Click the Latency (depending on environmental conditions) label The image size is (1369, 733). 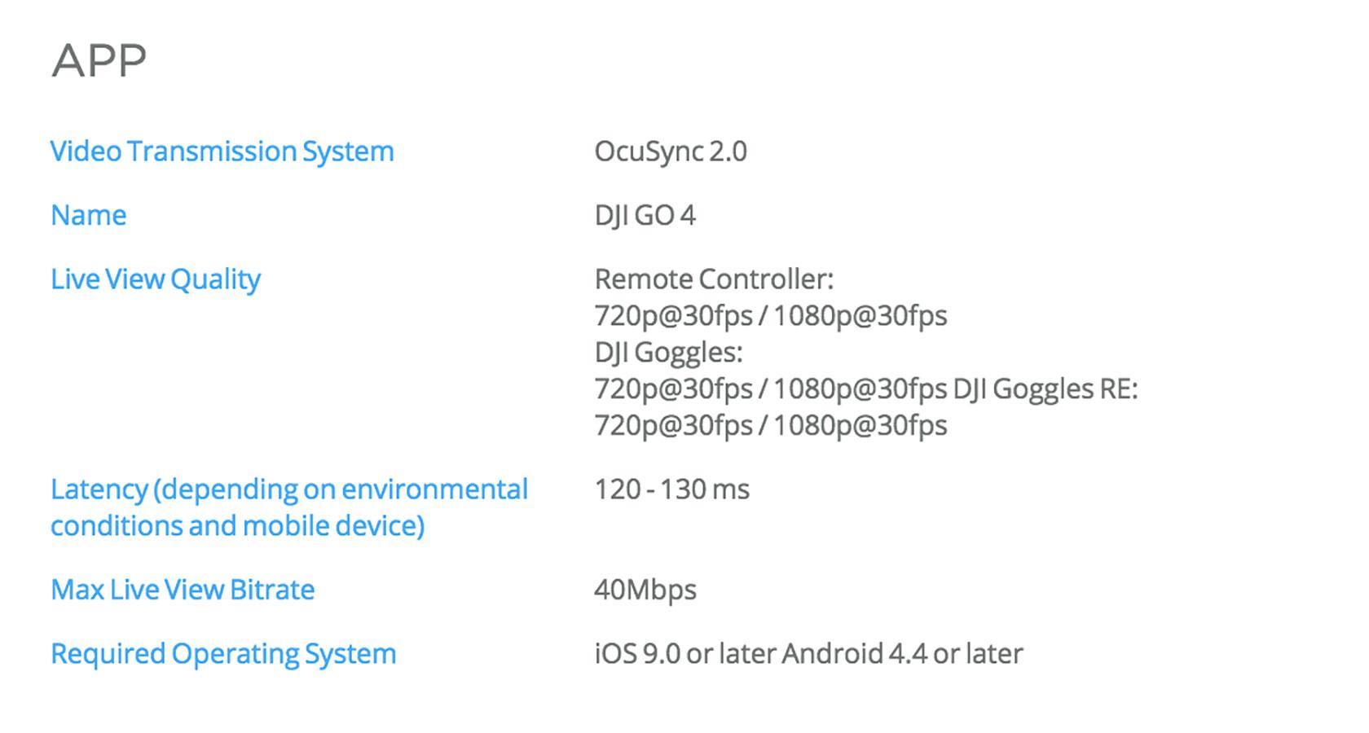pyautogui.click(x=288, y=489)
